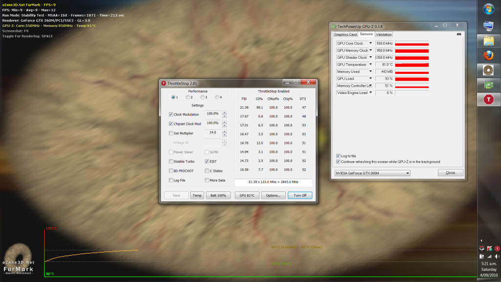Minimize the ThrottleStop window

(287, 82)
